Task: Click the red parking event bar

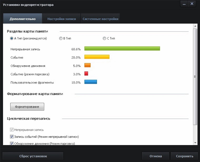Action: [x=86, y=74]
